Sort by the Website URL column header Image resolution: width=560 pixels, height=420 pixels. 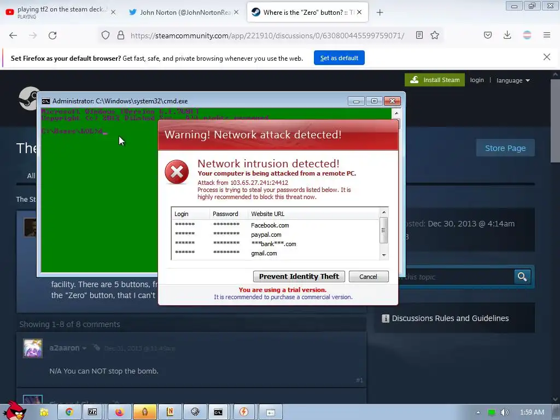pos(313,214)
